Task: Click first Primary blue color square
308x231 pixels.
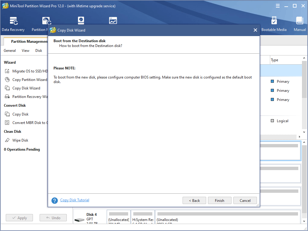Action: click(272, 81)
